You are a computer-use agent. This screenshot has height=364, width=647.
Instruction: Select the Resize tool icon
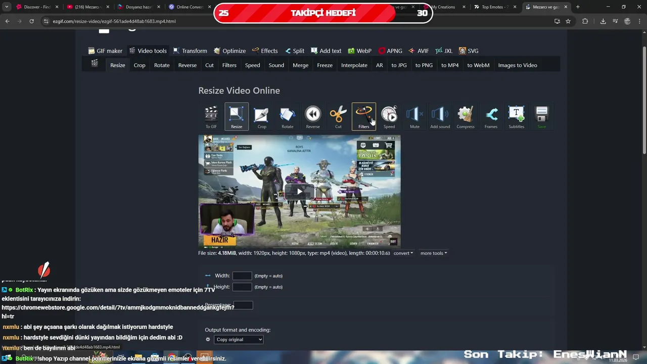tap(237, 117)
